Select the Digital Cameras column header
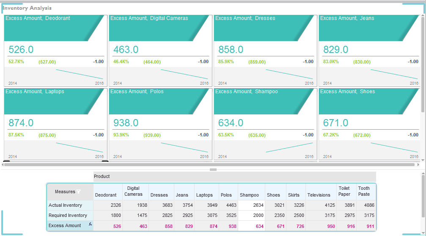Image resolution: width=426 pixels, height=236 pixels. (133, 192)
